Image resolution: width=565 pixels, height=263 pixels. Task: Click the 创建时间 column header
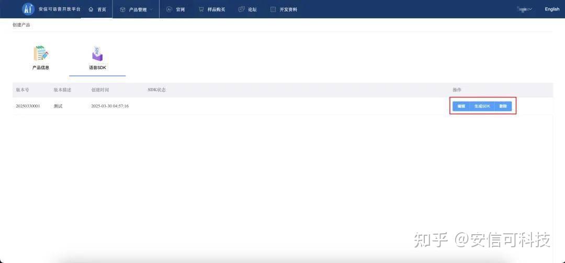(x=100, y=90)
